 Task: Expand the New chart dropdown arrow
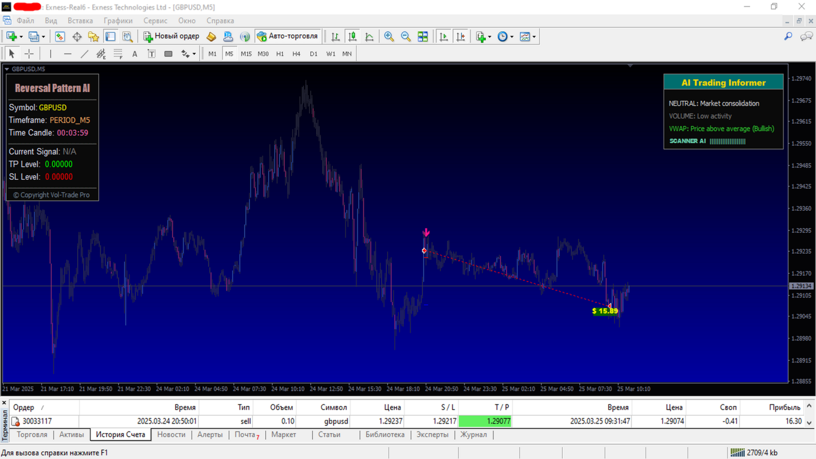tap(21, 37)
